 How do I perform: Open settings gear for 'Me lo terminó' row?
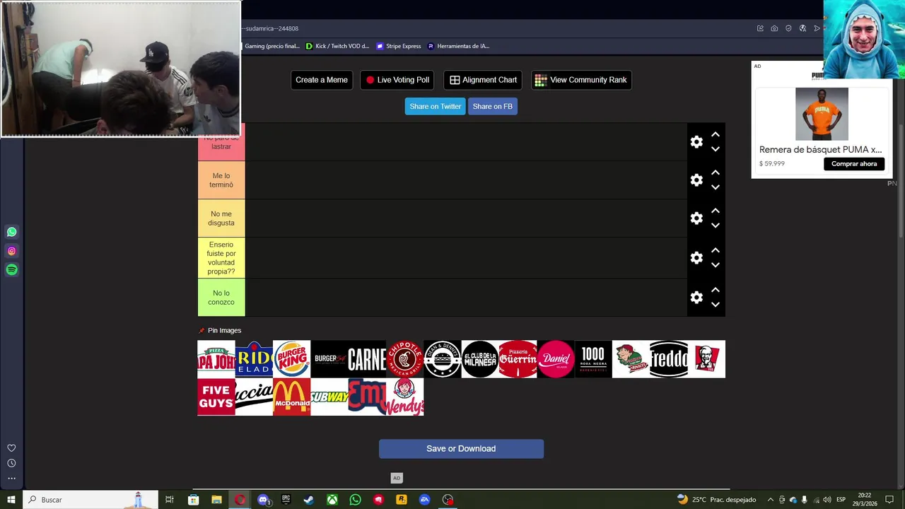[696, 180]
